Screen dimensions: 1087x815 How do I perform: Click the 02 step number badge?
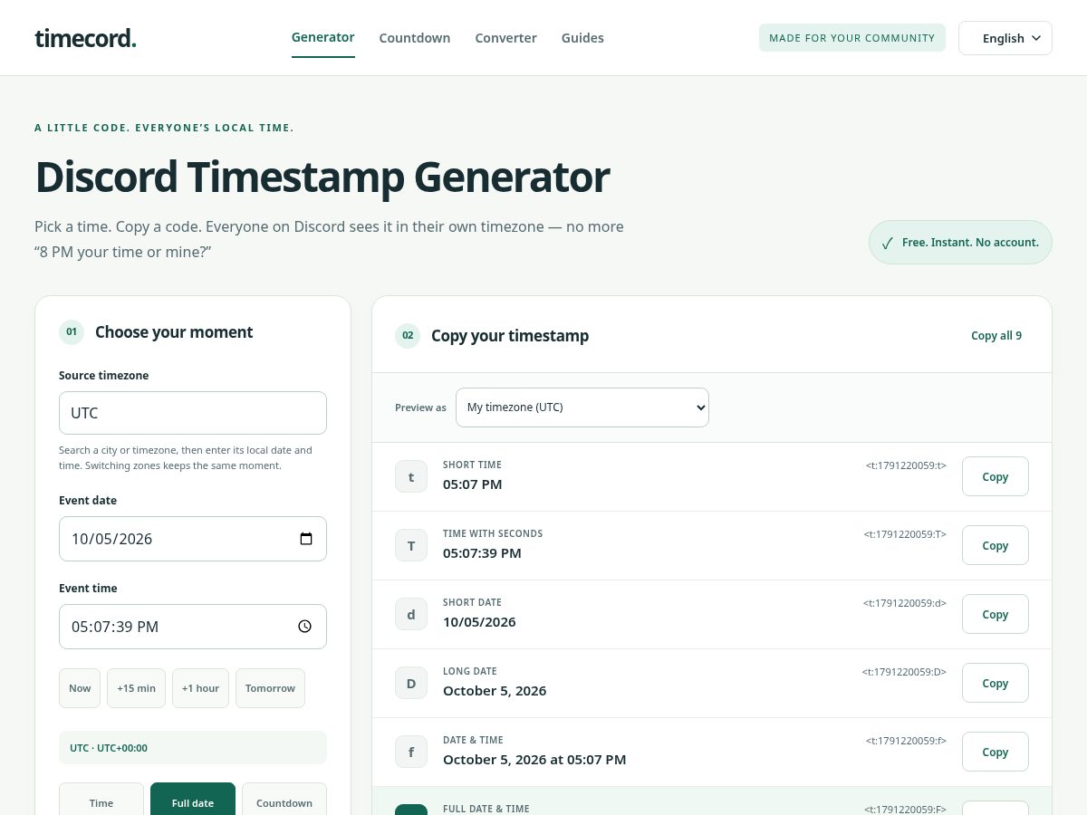pyautogui.click(x=408, y=336)
